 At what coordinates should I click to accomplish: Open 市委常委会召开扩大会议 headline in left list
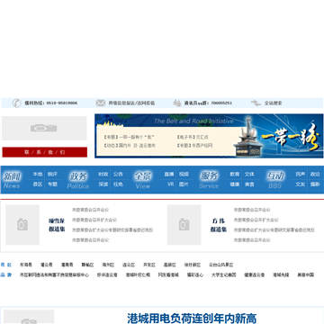(x=94, y=220)
